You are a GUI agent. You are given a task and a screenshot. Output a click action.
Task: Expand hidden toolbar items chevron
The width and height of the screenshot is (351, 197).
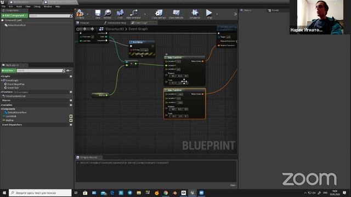(x=235, y=14)
